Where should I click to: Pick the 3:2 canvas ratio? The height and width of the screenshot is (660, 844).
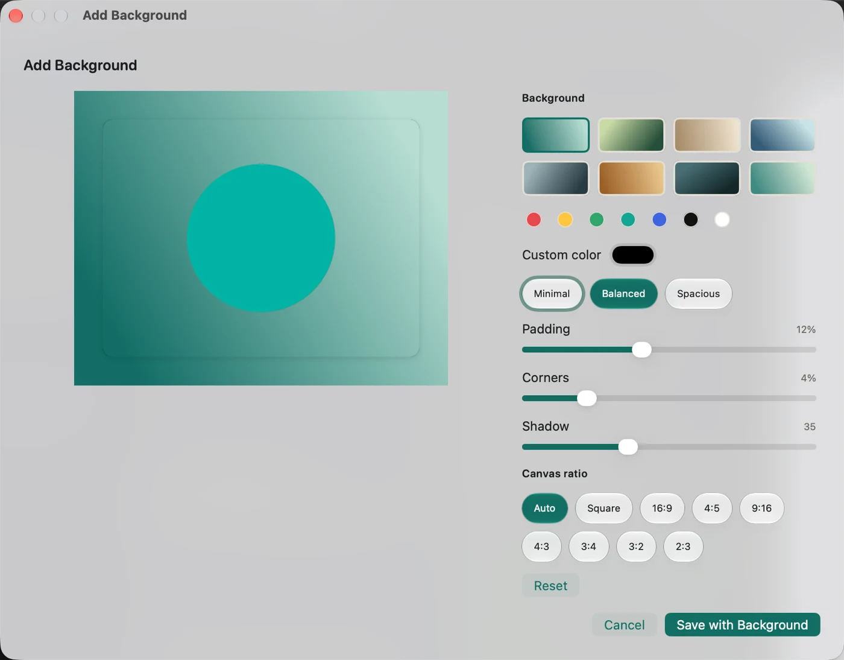pos(636,547)
